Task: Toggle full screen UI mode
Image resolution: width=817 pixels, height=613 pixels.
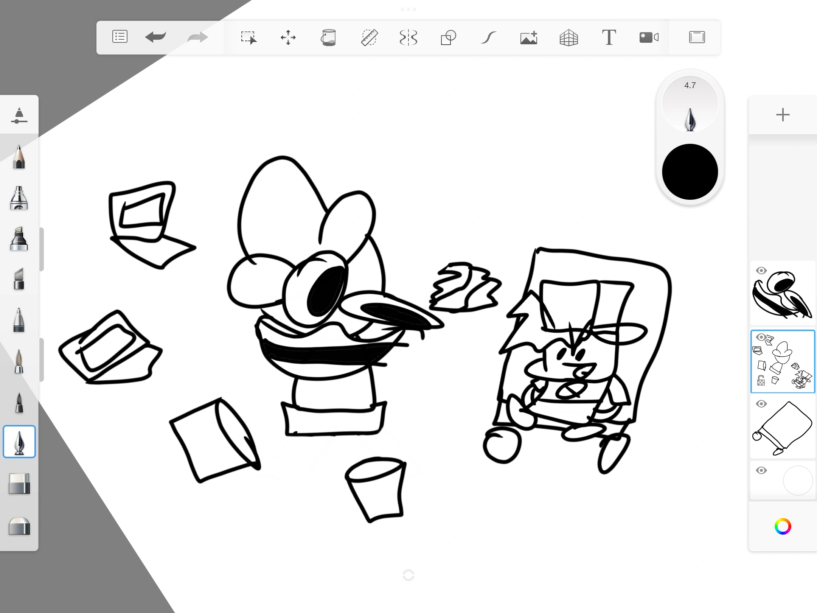Action: [697, 37]
